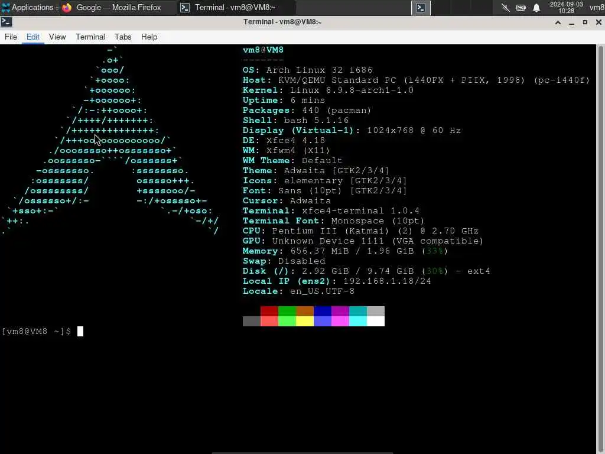605x454 pixels.
Task: Click the Uptime: 6 mins line
Action: pyautogui.click(x=284, y=100)
